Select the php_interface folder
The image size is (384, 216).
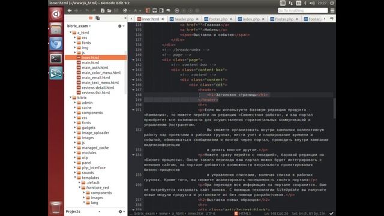94,168
